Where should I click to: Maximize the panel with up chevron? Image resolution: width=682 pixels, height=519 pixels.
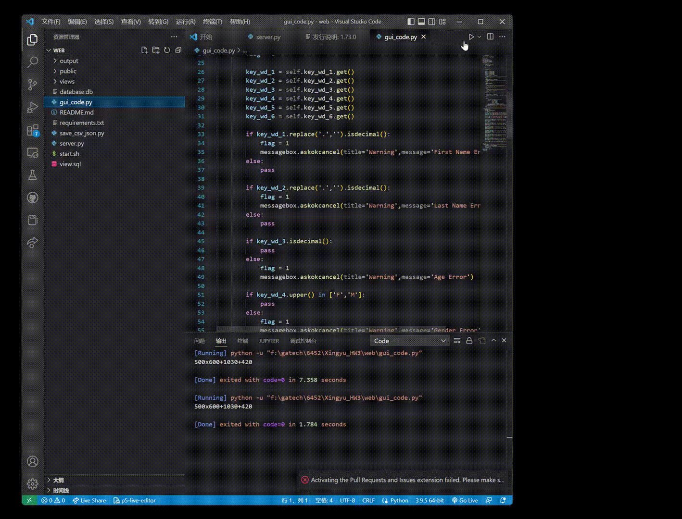point(493,340)
